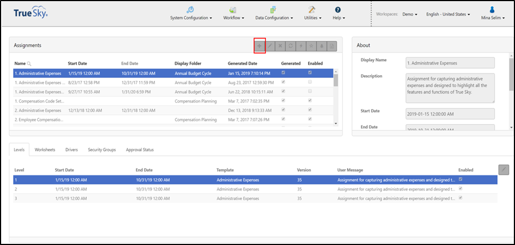Click the X delete icon in Assignments toolbar
This screenshot has height=245, width=515.
(x=280, y=46)
